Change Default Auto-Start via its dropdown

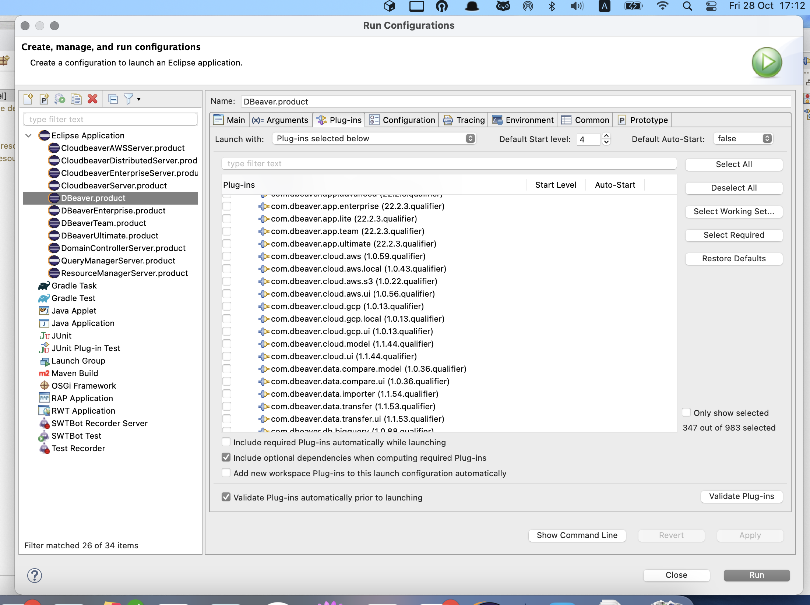742,139
